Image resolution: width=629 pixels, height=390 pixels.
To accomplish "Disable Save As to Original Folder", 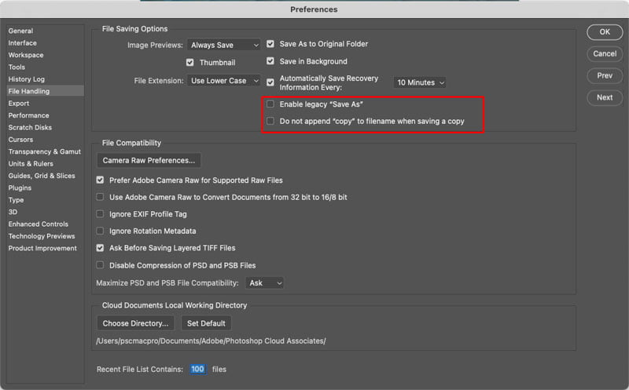I will (x=270, y=44).
